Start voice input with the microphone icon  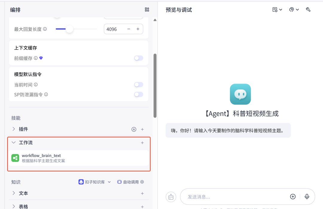tap(307, 197)
